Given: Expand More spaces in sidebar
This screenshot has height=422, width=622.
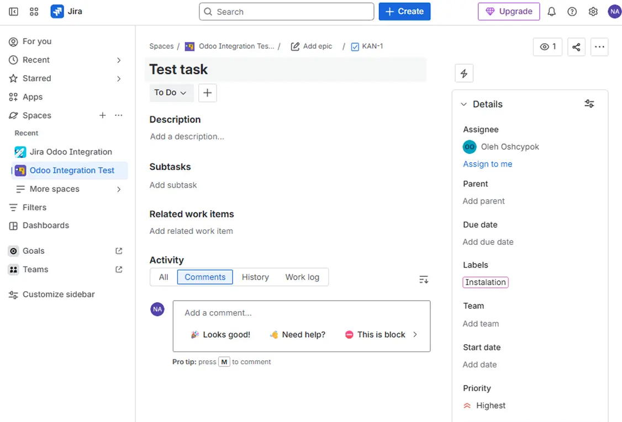Looking at the screenshot, I should [119, 189].
